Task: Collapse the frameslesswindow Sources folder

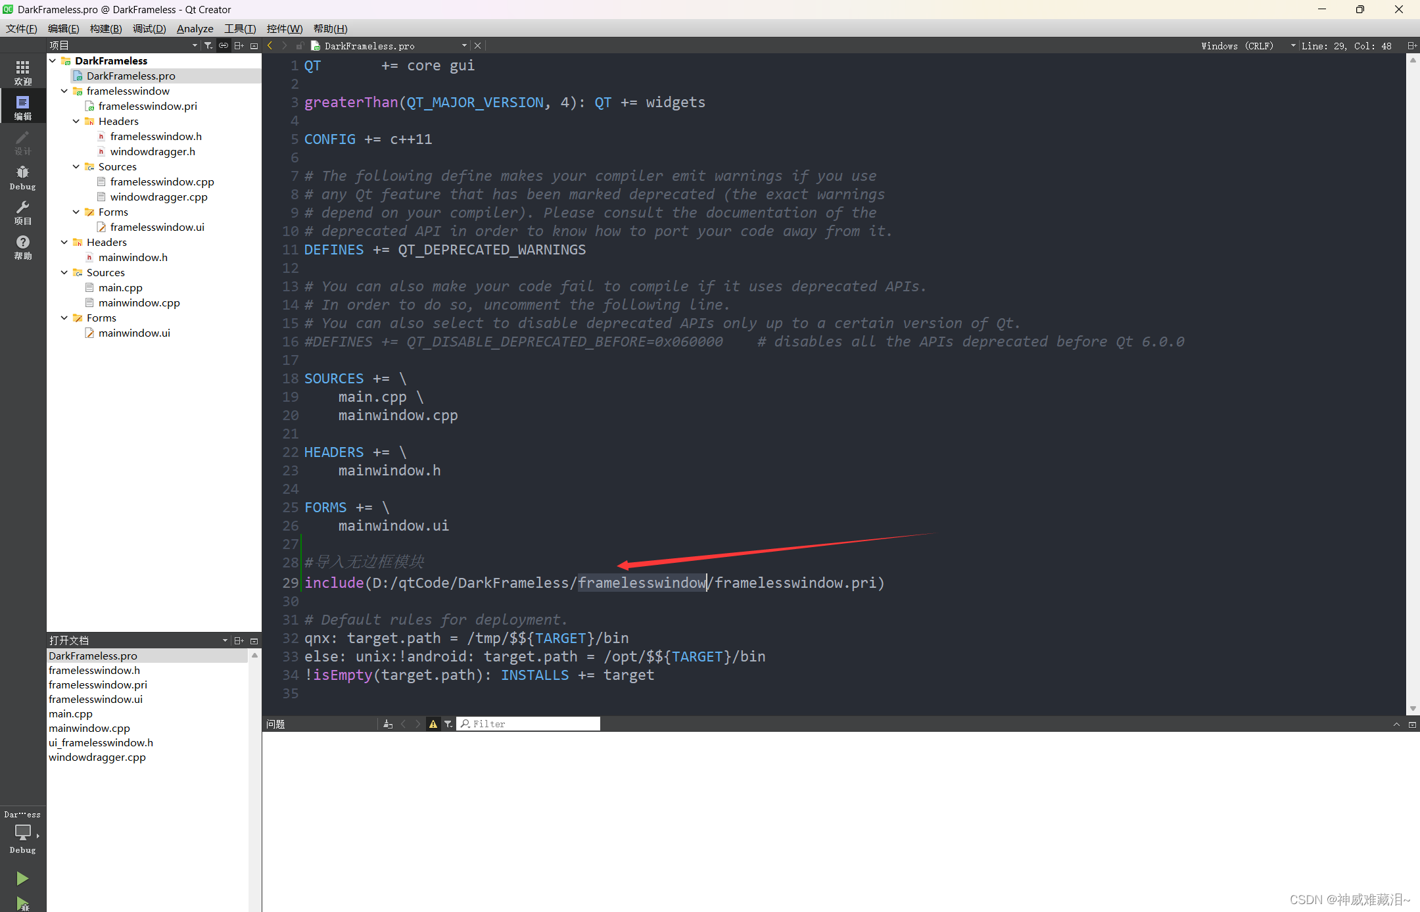Action: (76, 166)
